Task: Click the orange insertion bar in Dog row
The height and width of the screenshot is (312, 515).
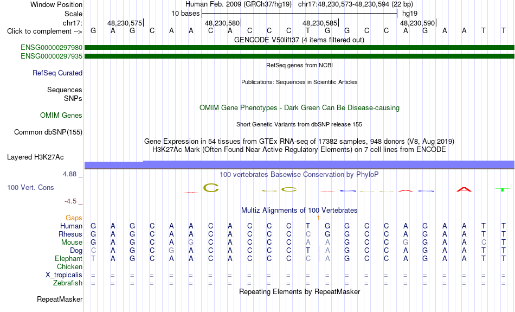Action: click(x=319, y=250)
